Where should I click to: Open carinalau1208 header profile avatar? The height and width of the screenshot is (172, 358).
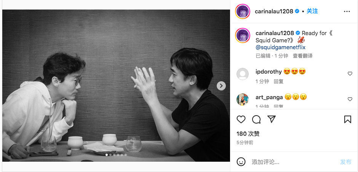[243, 11]
